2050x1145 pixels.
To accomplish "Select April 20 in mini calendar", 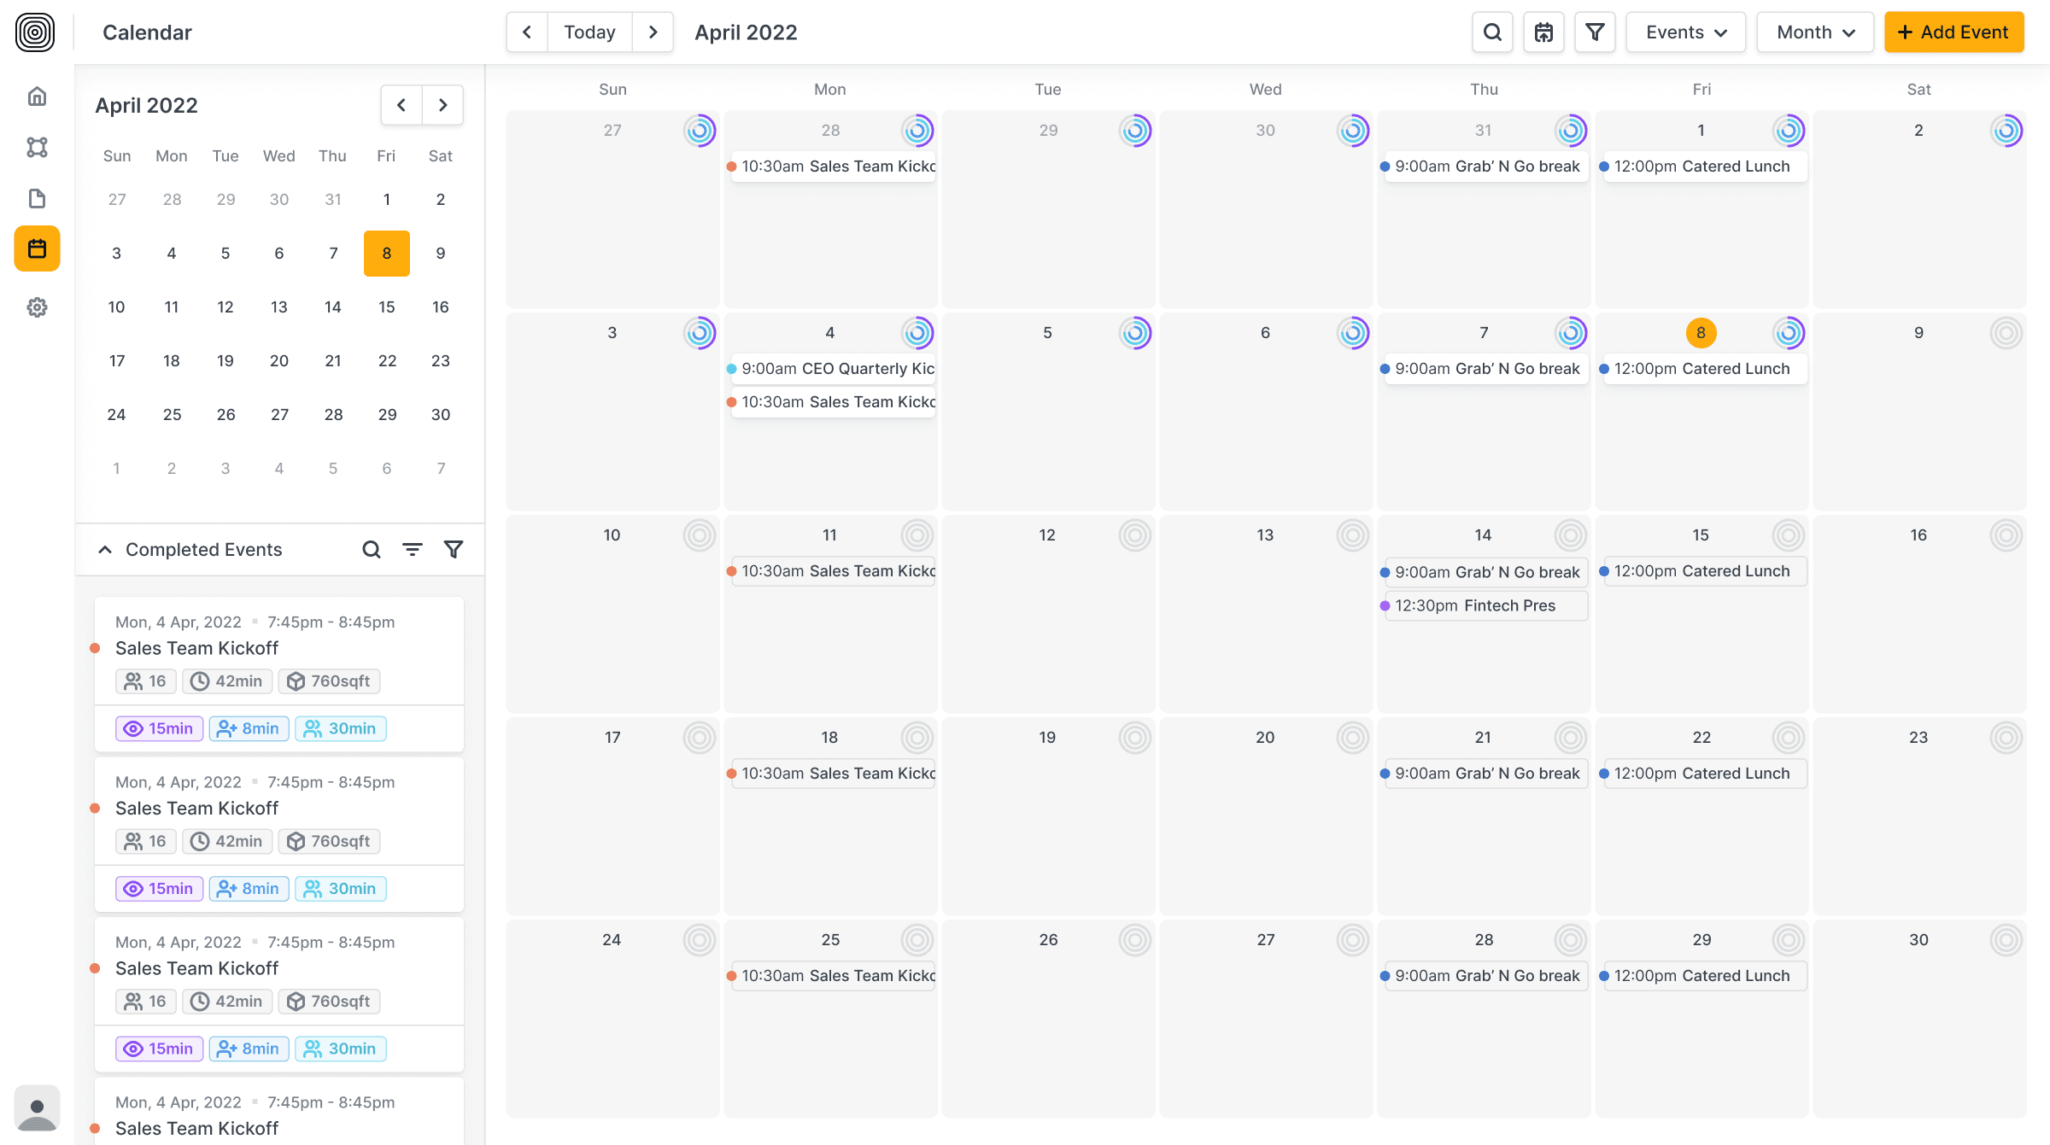I will pos(278,360).
